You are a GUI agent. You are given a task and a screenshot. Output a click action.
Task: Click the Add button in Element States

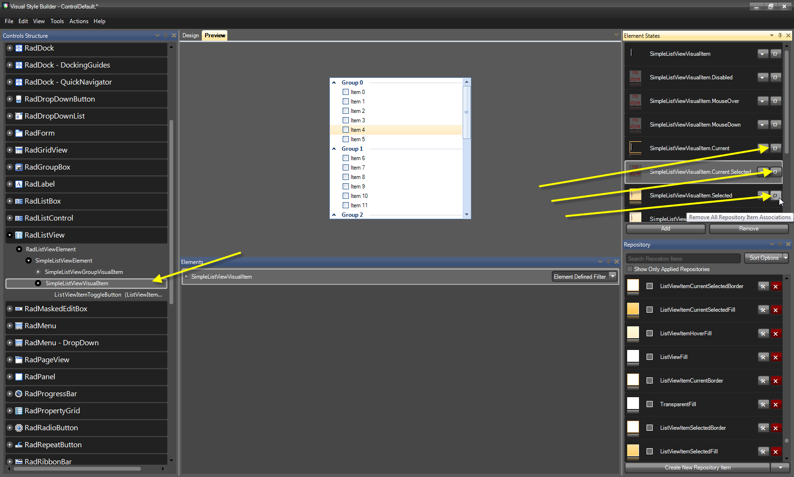coord(665,229)
